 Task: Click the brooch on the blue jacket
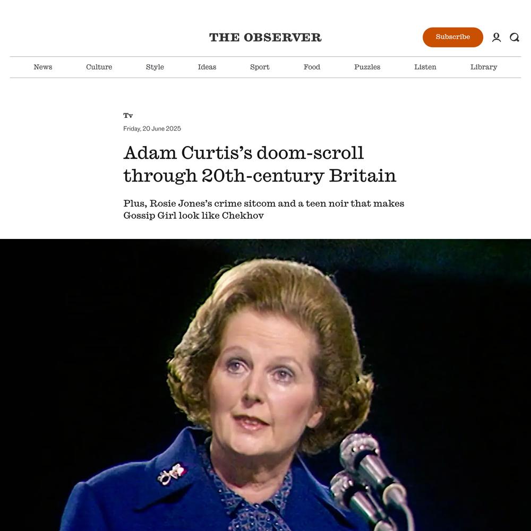(172, 474)
